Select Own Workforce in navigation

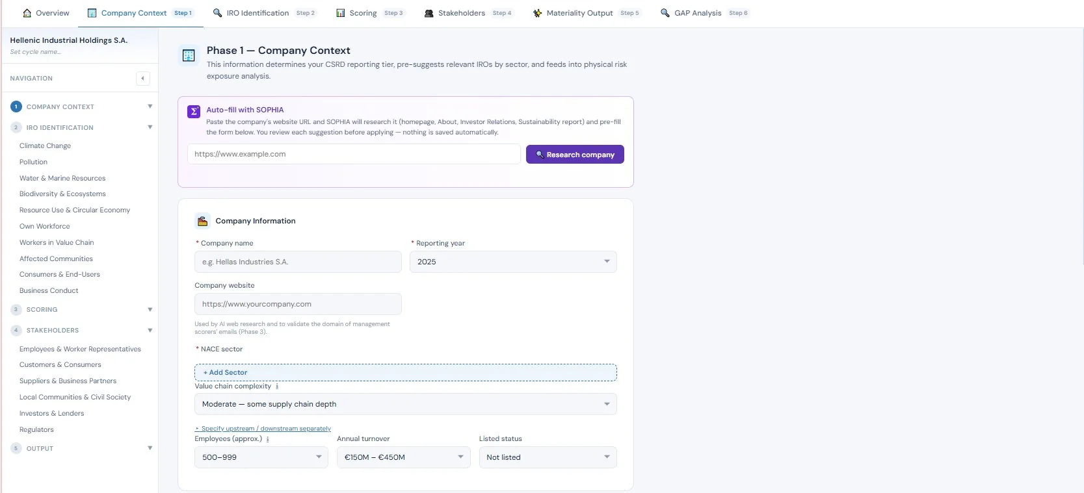tap(45, 227)
